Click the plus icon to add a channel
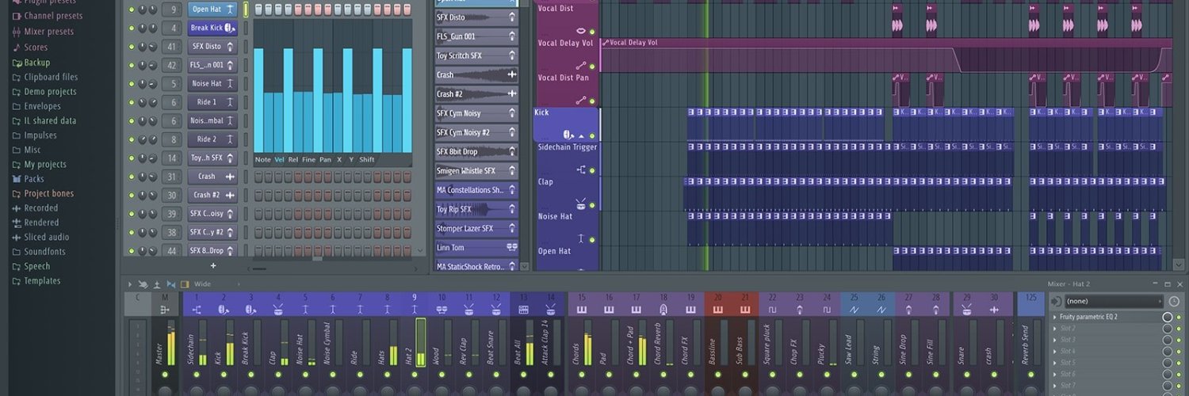Image resolution: width=1189 pixels, height=396 pixels. tap(212, 266)
